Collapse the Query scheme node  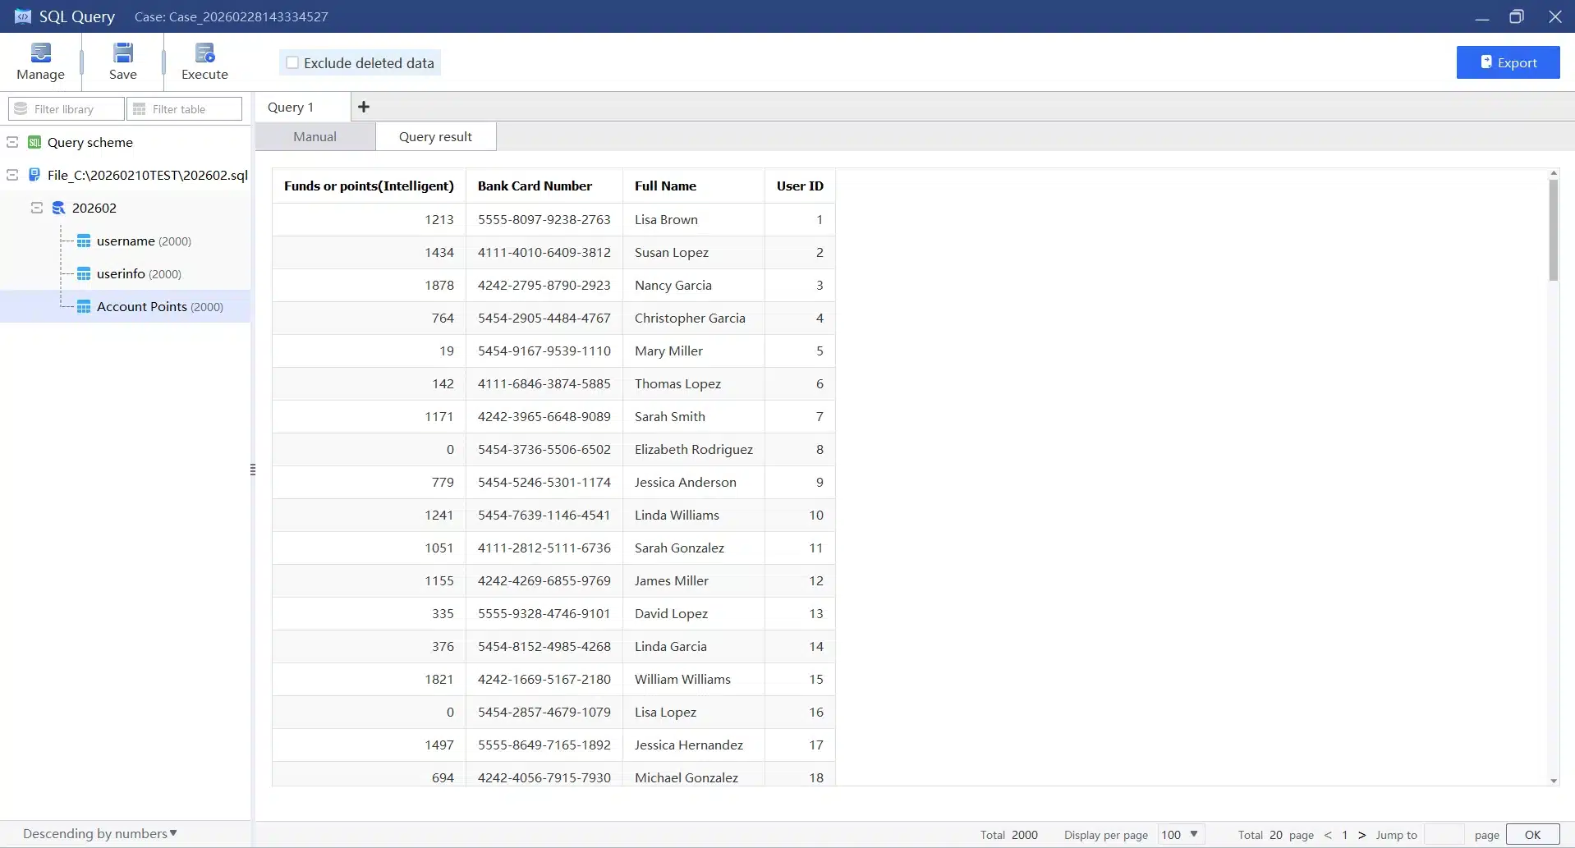(x=11, y=142)
